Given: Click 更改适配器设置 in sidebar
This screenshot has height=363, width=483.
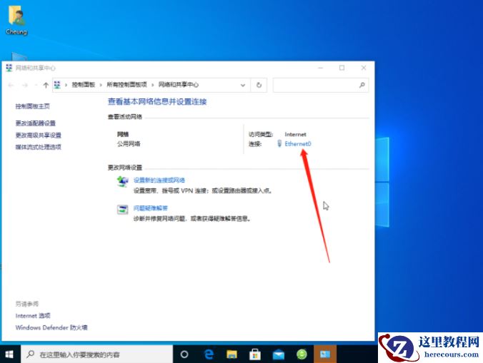Looking at the screenshot, I should pos(36,123).
